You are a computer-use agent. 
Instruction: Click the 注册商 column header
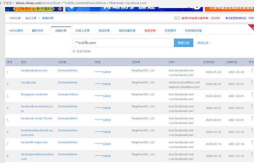tap(136, 62)
